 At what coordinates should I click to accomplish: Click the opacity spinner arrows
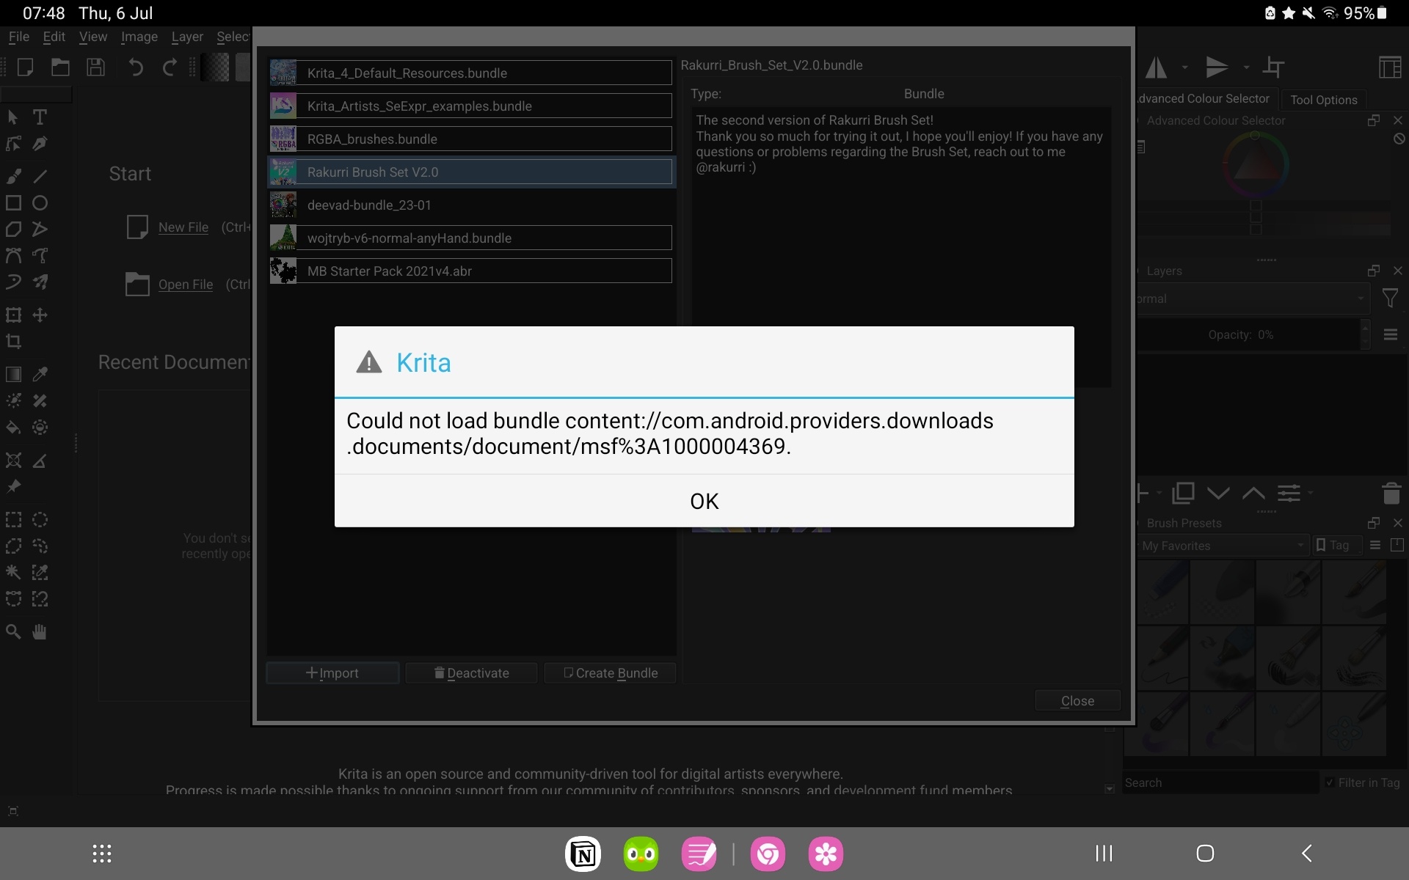pyautogui.click(x=1365, y=334)
